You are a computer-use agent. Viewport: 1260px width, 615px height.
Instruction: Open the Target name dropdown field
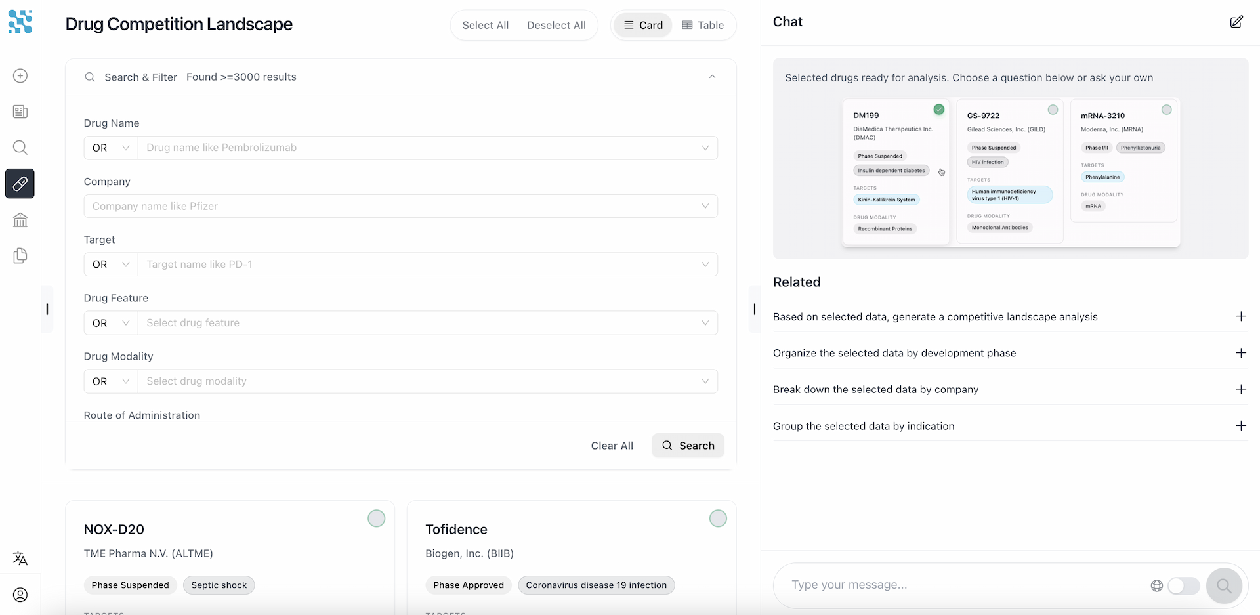click(x=428, y=265)
